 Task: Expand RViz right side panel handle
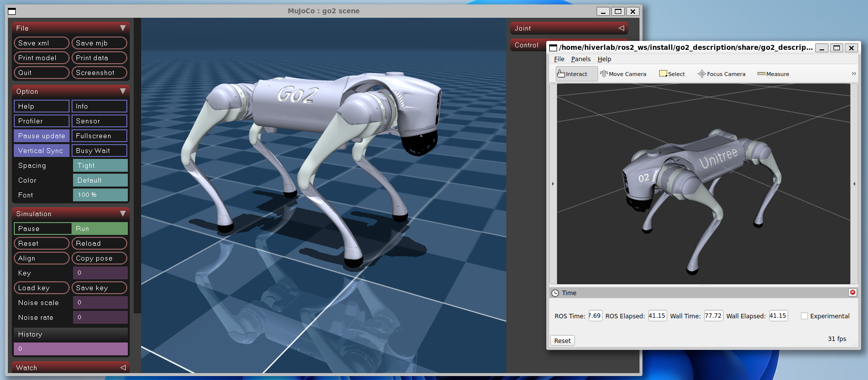pyautogui.click(x=854, y=184)
